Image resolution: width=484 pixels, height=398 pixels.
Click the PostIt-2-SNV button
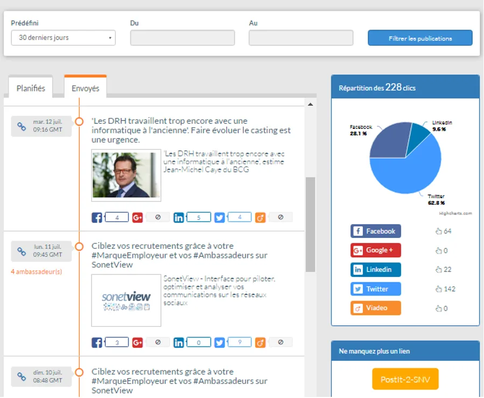coord(405,379)
